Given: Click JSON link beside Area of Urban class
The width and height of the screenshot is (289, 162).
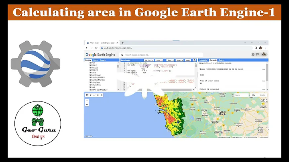Looking at the screenshot, I should (263, 81).
